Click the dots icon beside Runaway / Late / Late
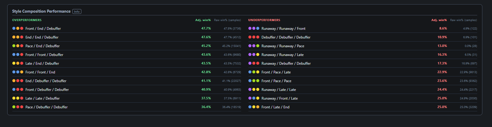The image size is (492, 127). click(254, 90)
